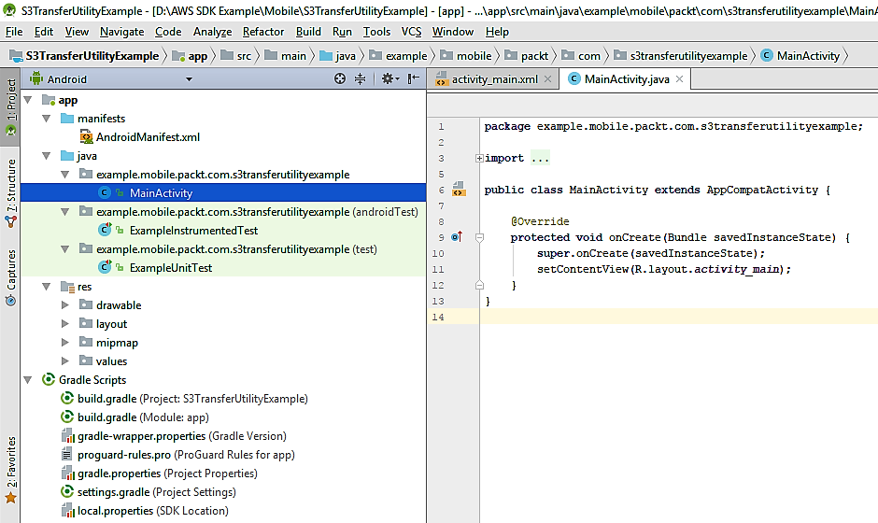Expand the values folder
Image resolution: width=878 pixels, height=523 pixels.
(65, 361)
